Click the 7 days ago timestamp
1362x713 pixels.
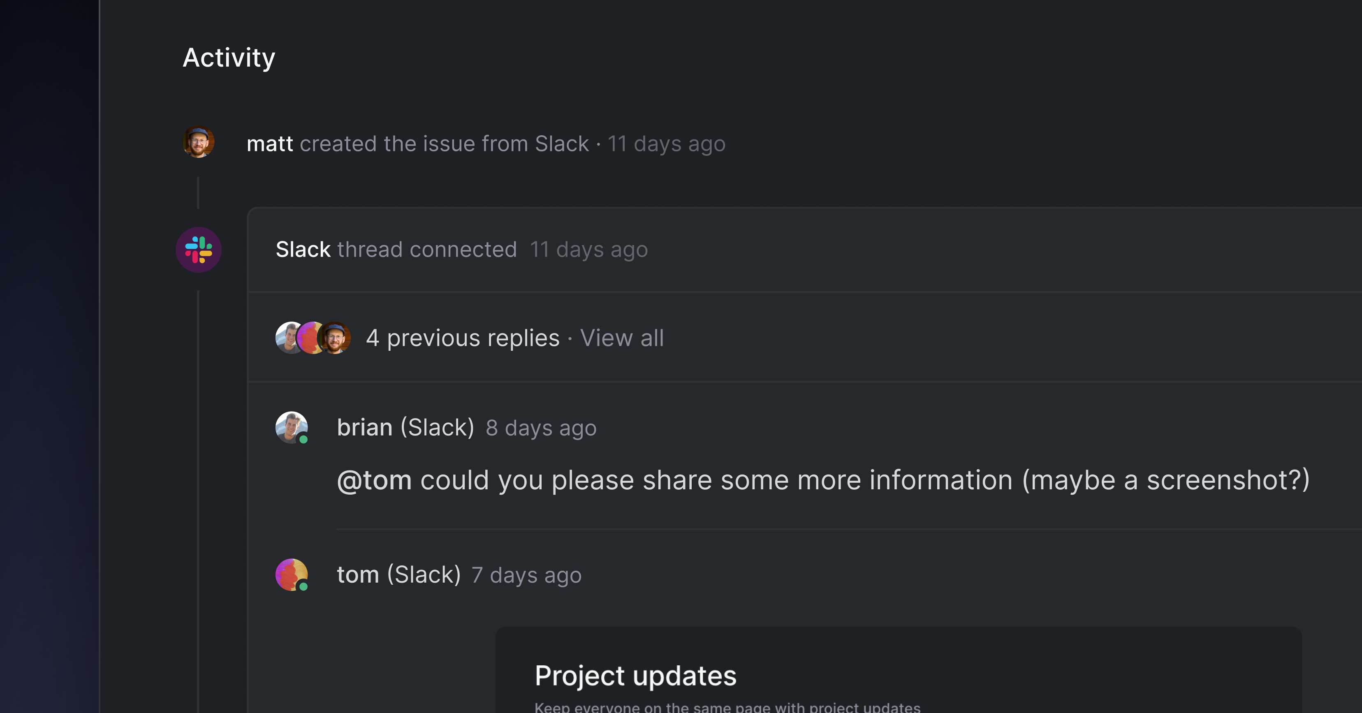(526, 575)
